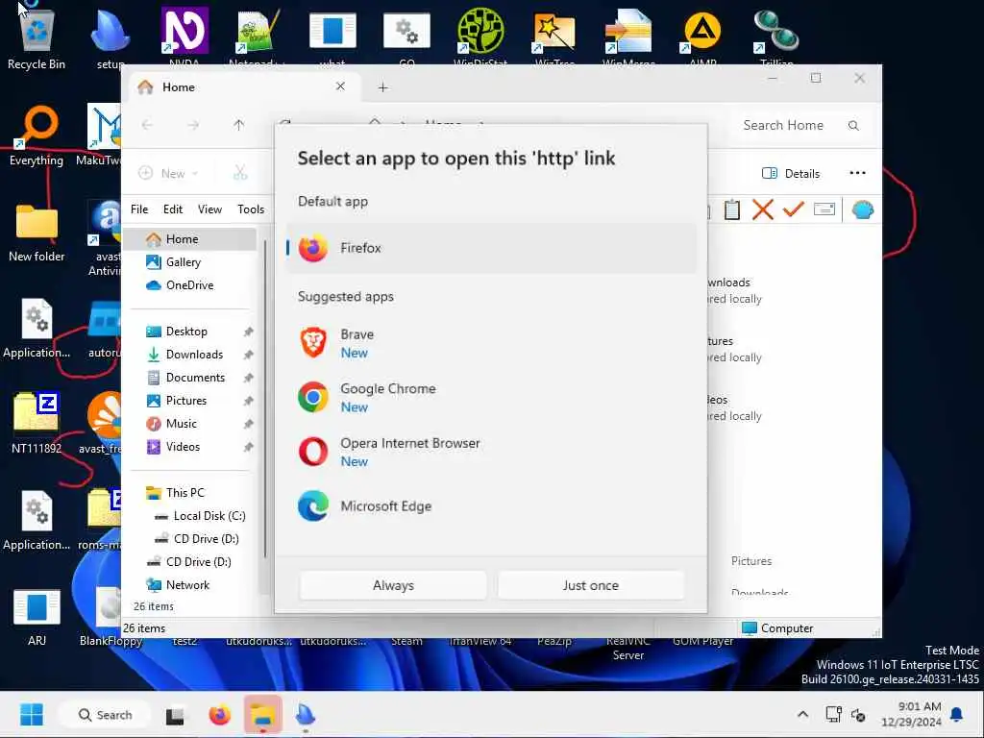Open Task View on the taskbar
Image resolution: width=984 pixels, height=738 pixels.
point(175,715)
